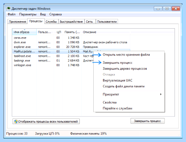
Task: Click the Task Manager title bar icon
Action: tap(8, 9)
